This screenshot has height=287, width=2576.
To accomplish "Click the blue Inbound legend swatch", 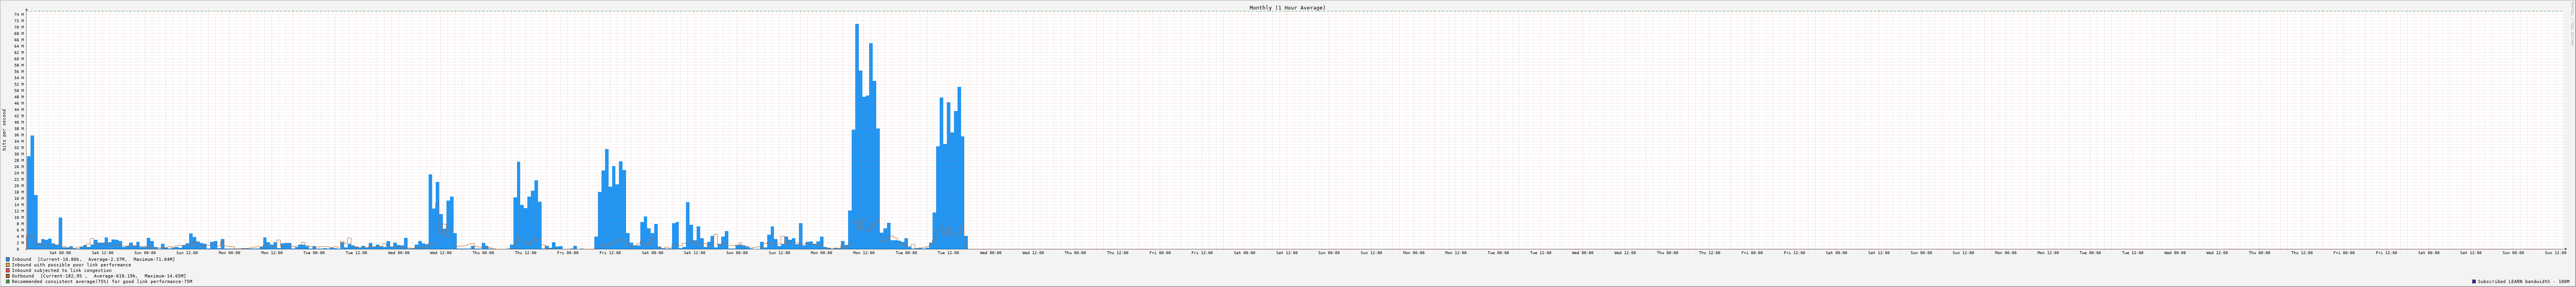I will pyautogui.click(x=8, y=259).
